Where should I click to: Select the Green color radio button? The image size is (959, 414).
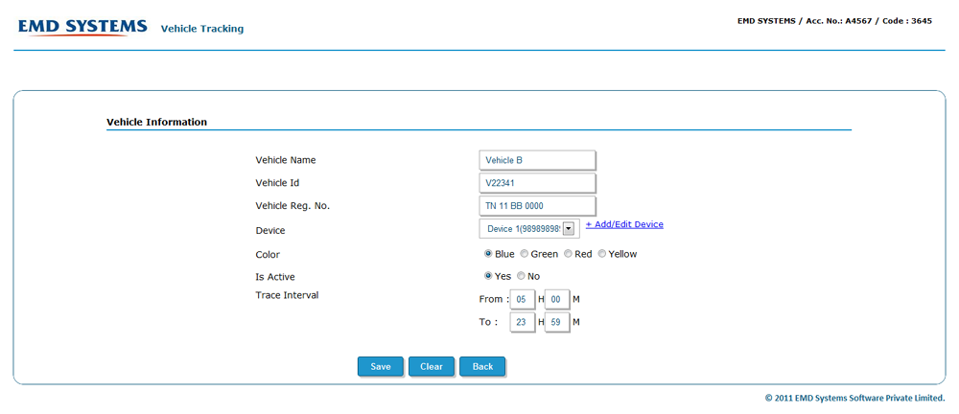point(525,254)
